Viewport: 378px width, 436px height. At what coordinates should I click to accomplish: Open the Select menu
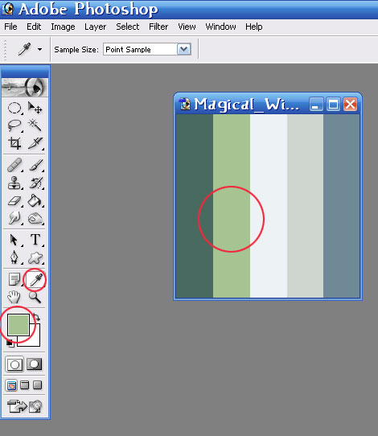128,27
